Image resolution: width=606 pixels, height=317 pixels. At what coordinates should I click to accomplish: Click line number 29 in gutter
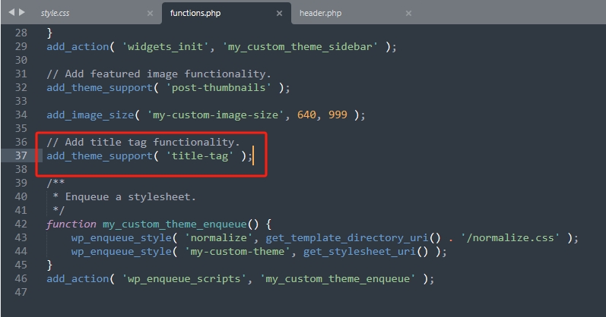21,46
